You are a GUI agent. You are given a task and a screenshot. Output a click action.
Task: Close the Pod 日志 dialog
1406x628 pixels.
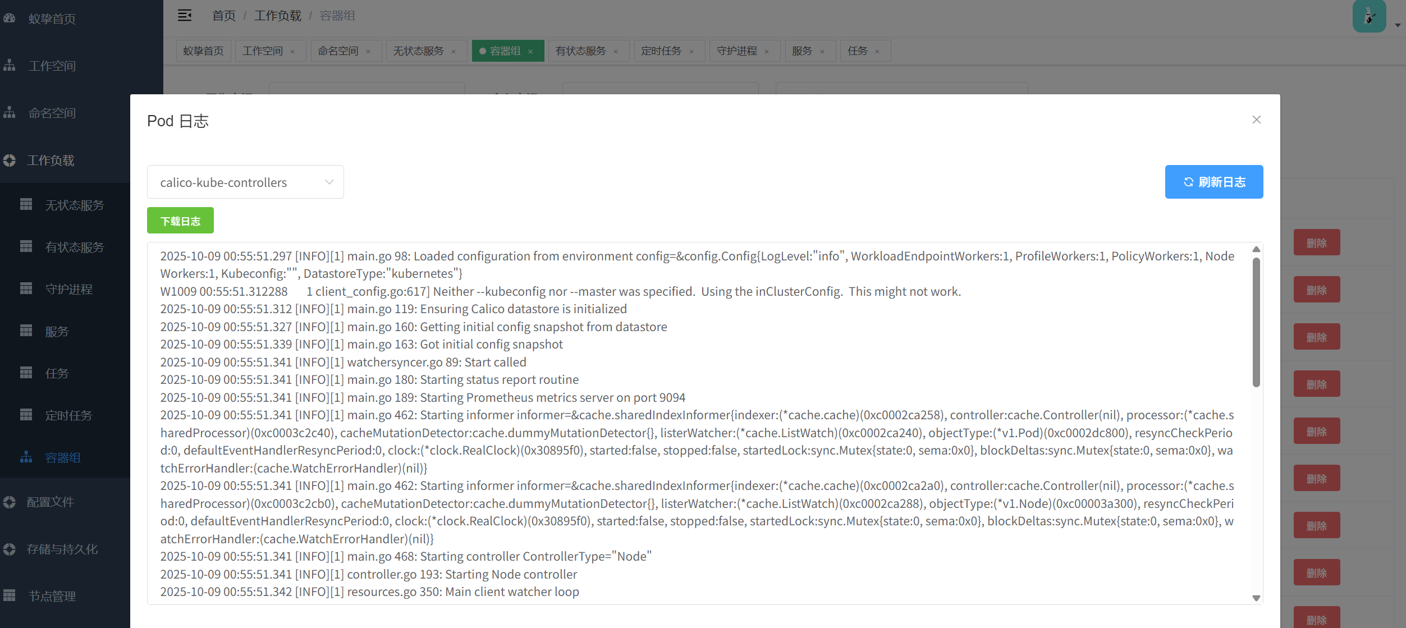tap(1256, 120)
